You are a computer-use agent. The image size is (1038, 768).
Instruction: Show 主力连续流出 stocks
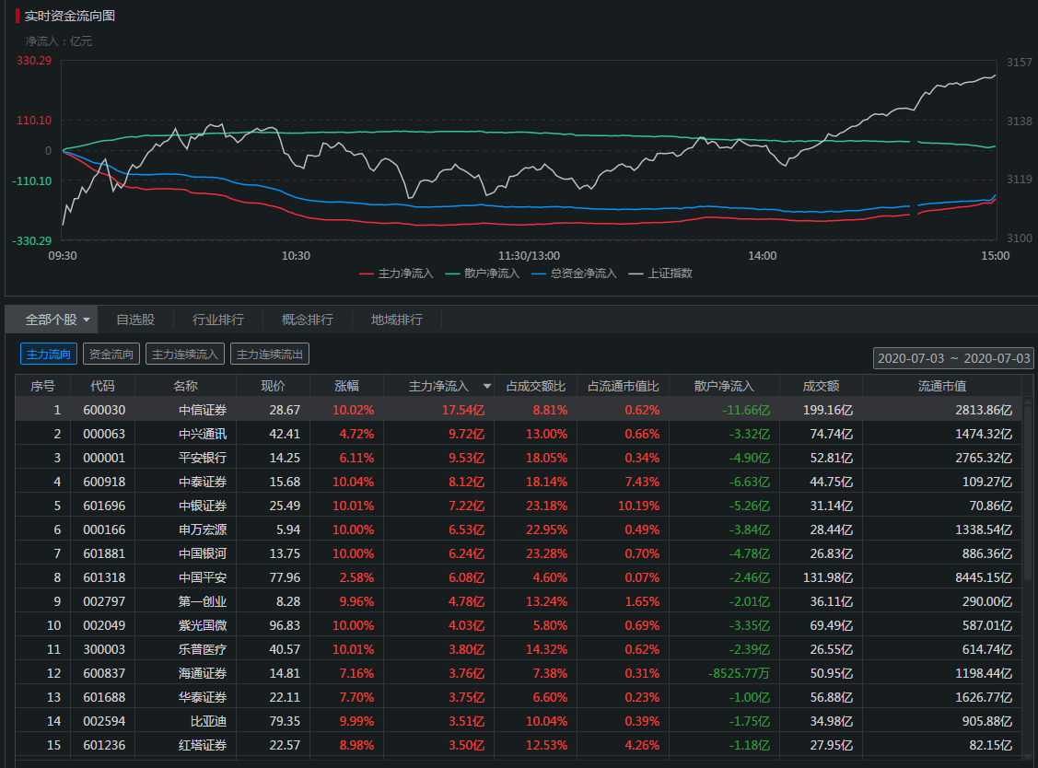(269, 354)
